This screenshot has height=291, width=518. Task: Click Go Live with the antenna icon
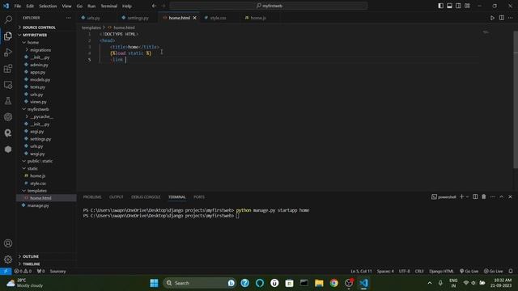click(469, 272)
